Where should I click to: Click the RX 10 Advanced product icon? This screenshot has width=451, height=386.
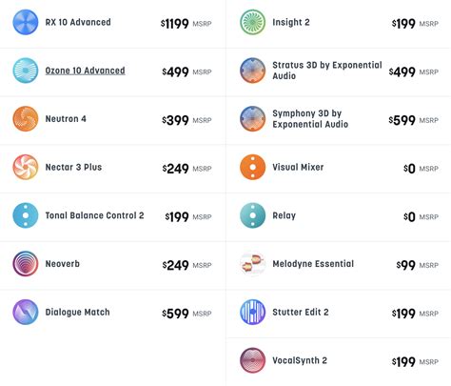coord(26,22)
